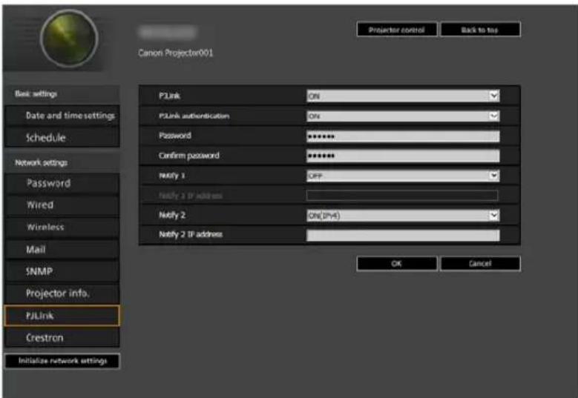Click the Network settings heading
Image resolution: width=578 pixels, height=398 pixels.
[x=41, y=163]
